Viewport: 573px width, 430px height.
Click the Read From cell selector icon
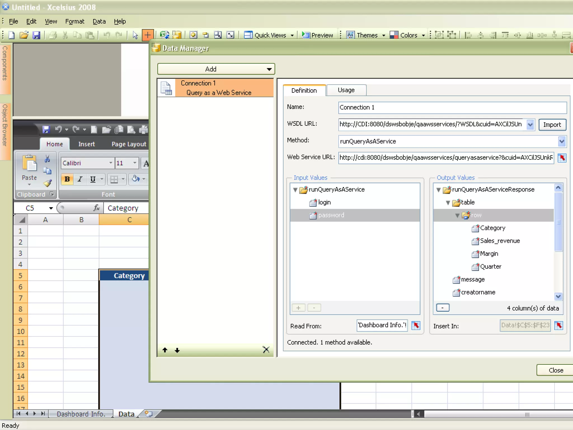416,326
